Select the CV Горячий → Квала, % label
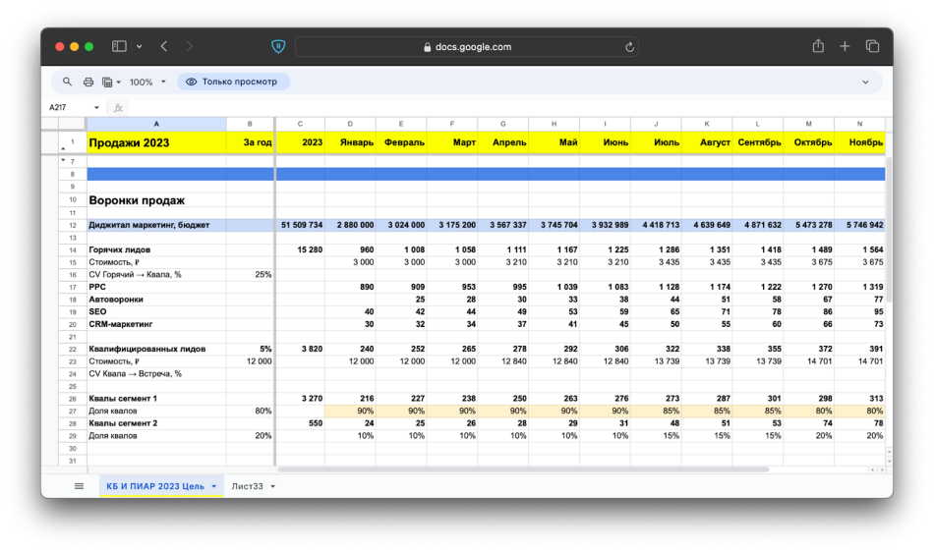The image size is (934, 552). tap(156, 275)
